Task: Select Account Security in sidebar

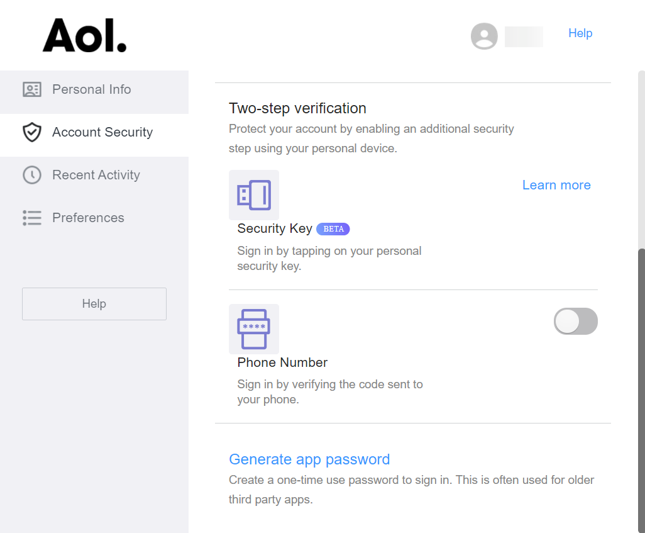Action: pyautogui.click(x=102, y=132)
